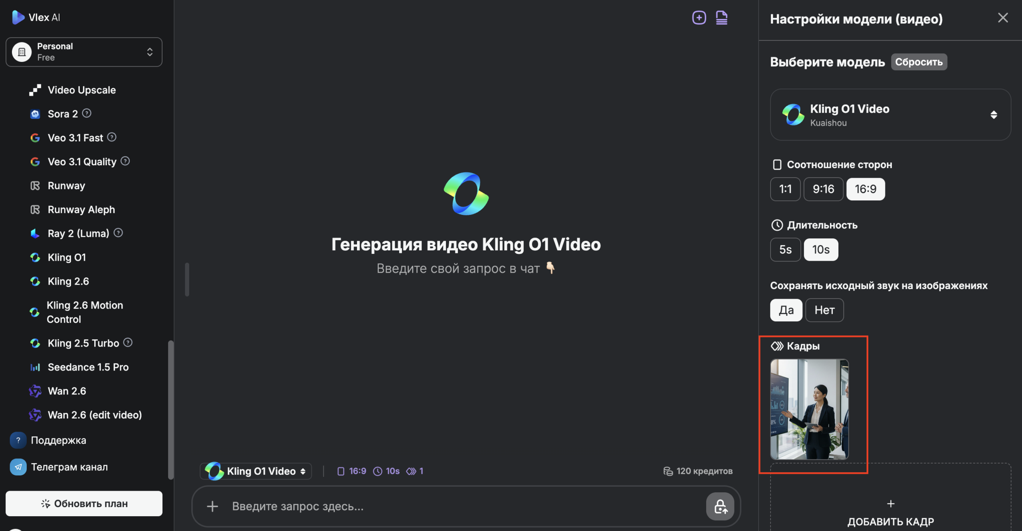The height and width of the screenshot is (531, 1022).
Task: Expand the Kling O1 Video Kuaishou model selector
Action: point(890,115)
